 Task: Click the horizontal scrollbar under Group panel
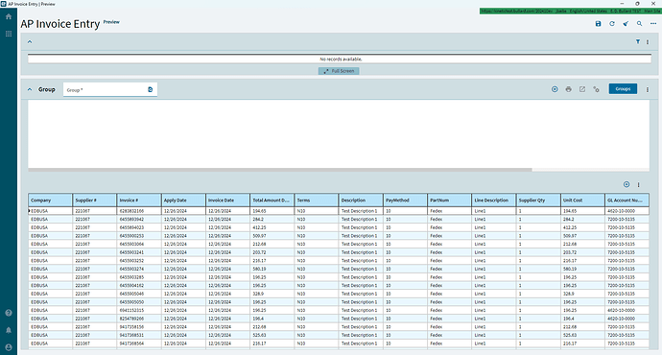point(280,170)
